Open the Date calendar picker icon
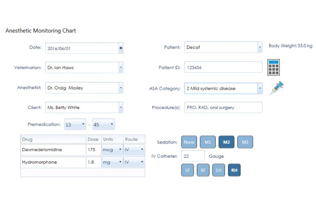The width and height of the screenshot is (316, 207). pyautogui.click(x=121, y=48)
